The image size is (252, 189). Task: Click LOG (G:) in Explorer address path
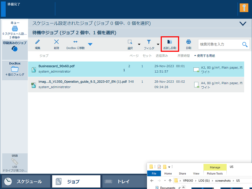click(x=204, y=181)
